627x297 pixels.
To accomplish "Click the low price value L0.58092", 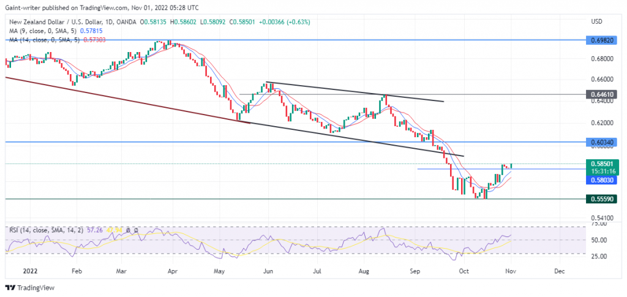I will click(x=211, y=21).
